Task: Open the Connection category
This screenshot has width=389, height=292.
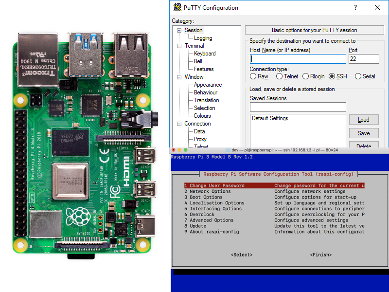Action: [197, 124]
